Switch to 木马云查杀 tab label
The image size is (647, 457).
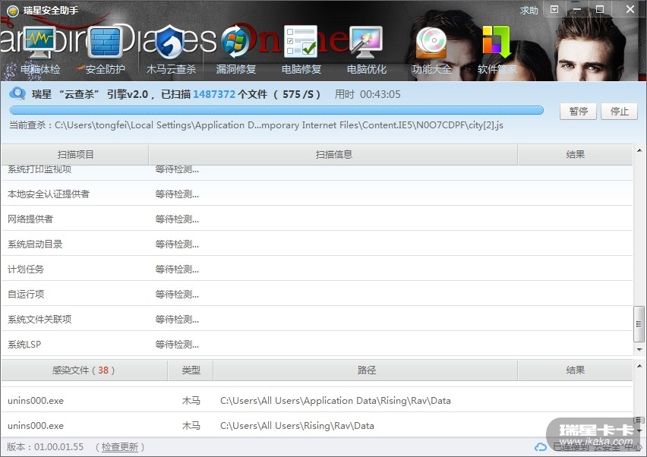click(x=171, y=69)
